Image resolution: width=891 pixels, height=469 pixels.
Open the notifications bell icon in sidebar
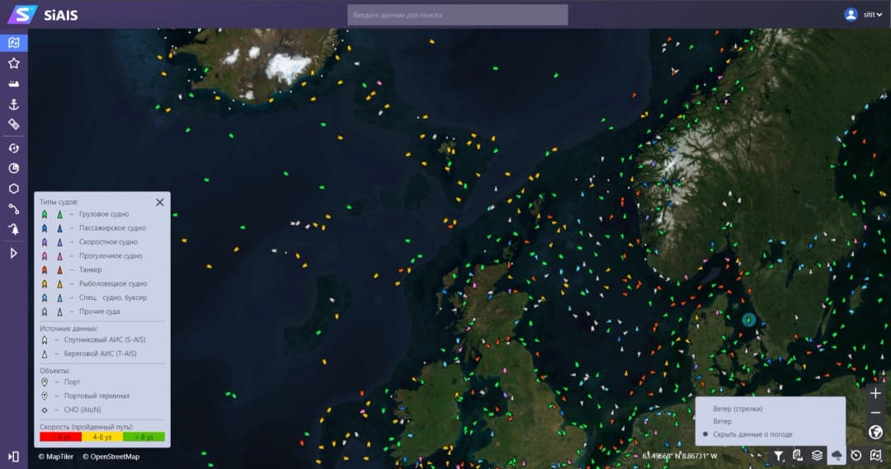13,230
